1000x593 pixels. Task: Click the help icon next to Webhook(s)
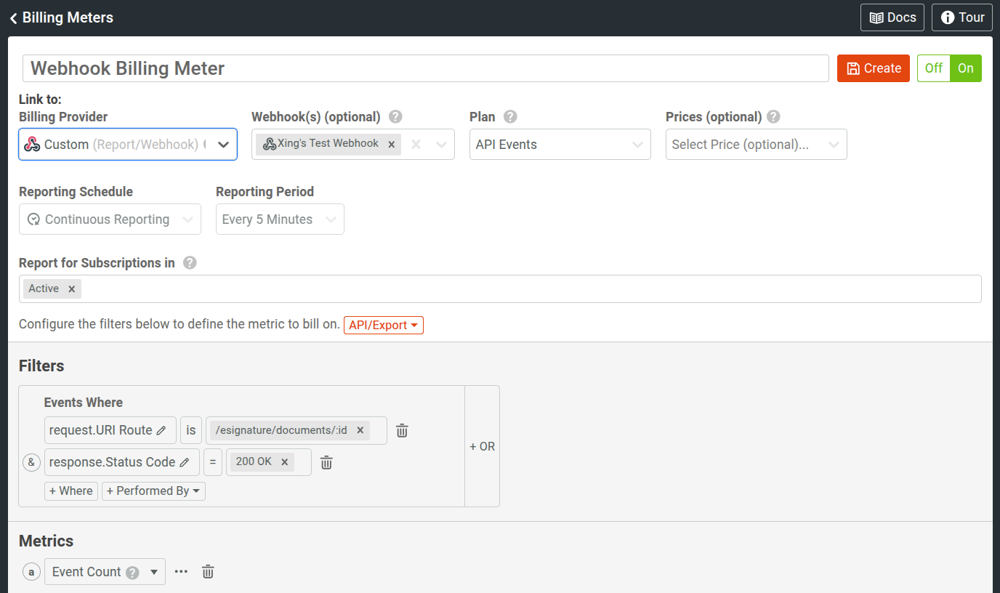395,116
